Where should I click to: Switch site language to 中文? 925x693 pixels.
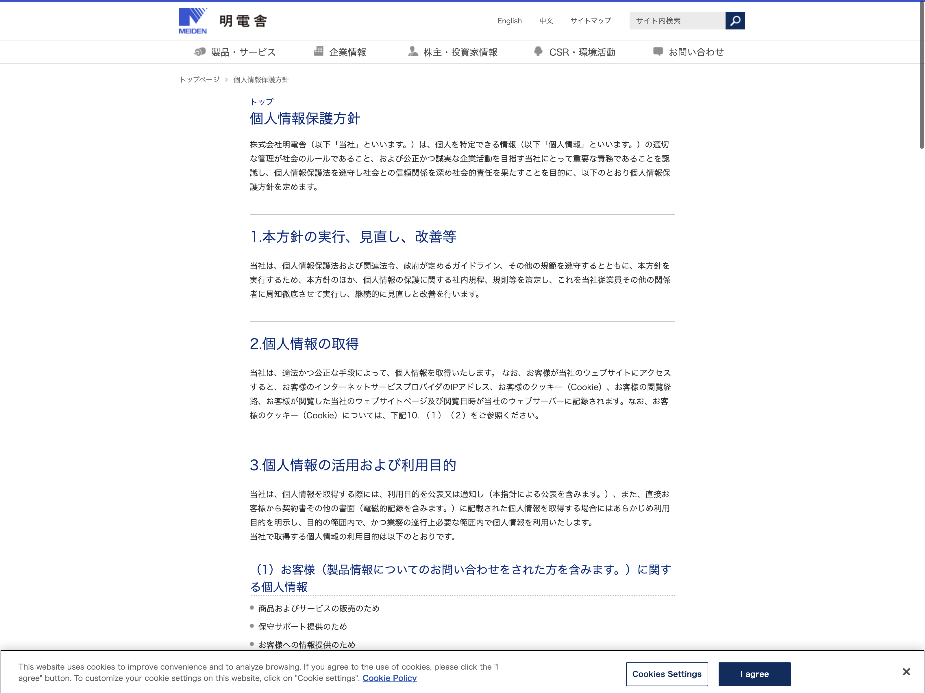(x=546, y=21)
